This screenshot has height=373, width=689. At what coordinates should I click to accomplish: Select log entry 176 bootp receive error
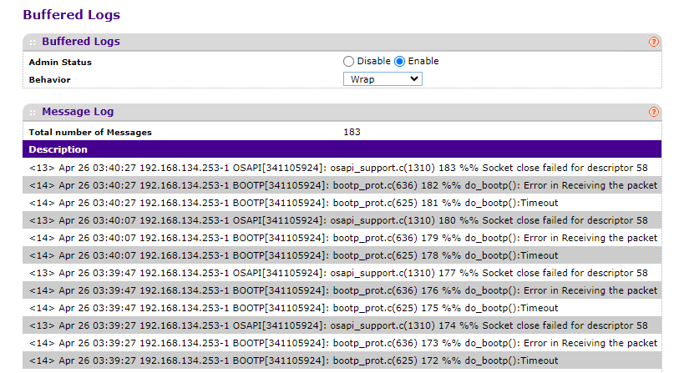(338, 290)
